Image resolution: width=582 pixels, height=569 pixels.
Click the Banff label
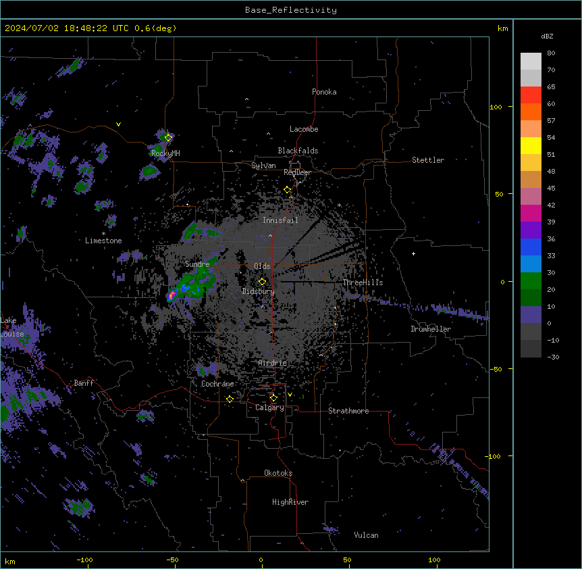tap(84, 383)
